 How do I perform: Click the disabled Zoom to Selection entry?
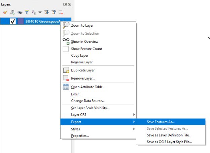(98, 33)
